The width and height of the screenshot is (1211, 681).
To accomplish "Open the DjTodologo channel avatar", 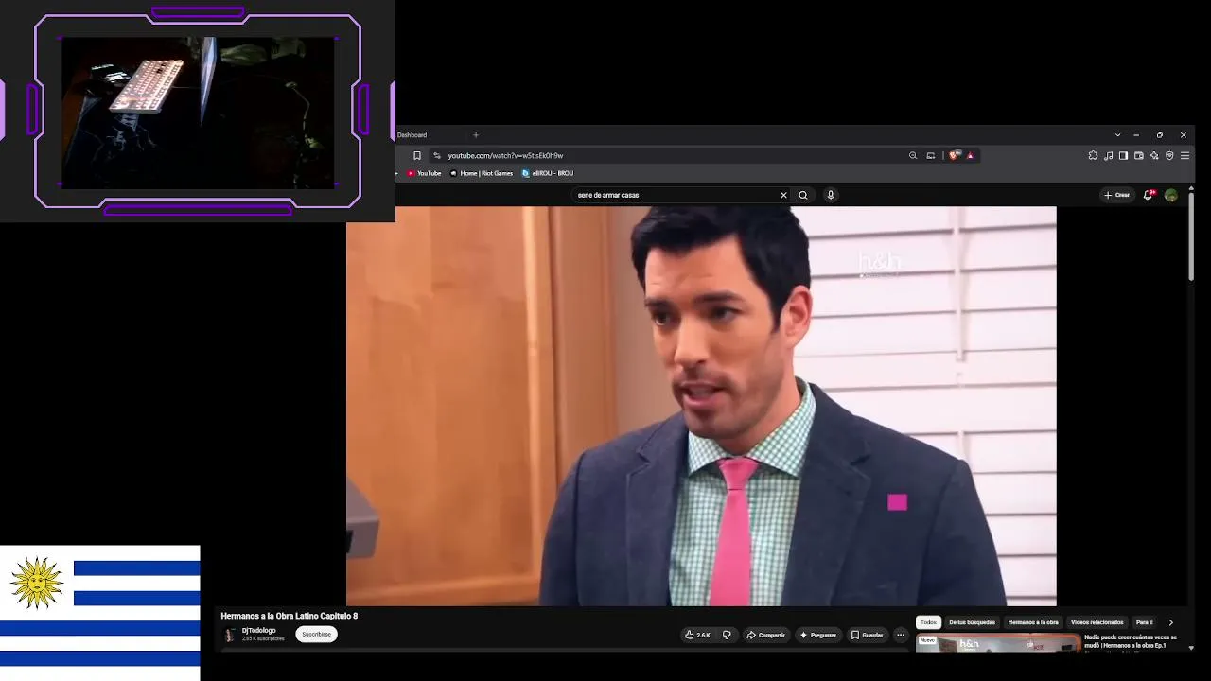I will (229, 635).
